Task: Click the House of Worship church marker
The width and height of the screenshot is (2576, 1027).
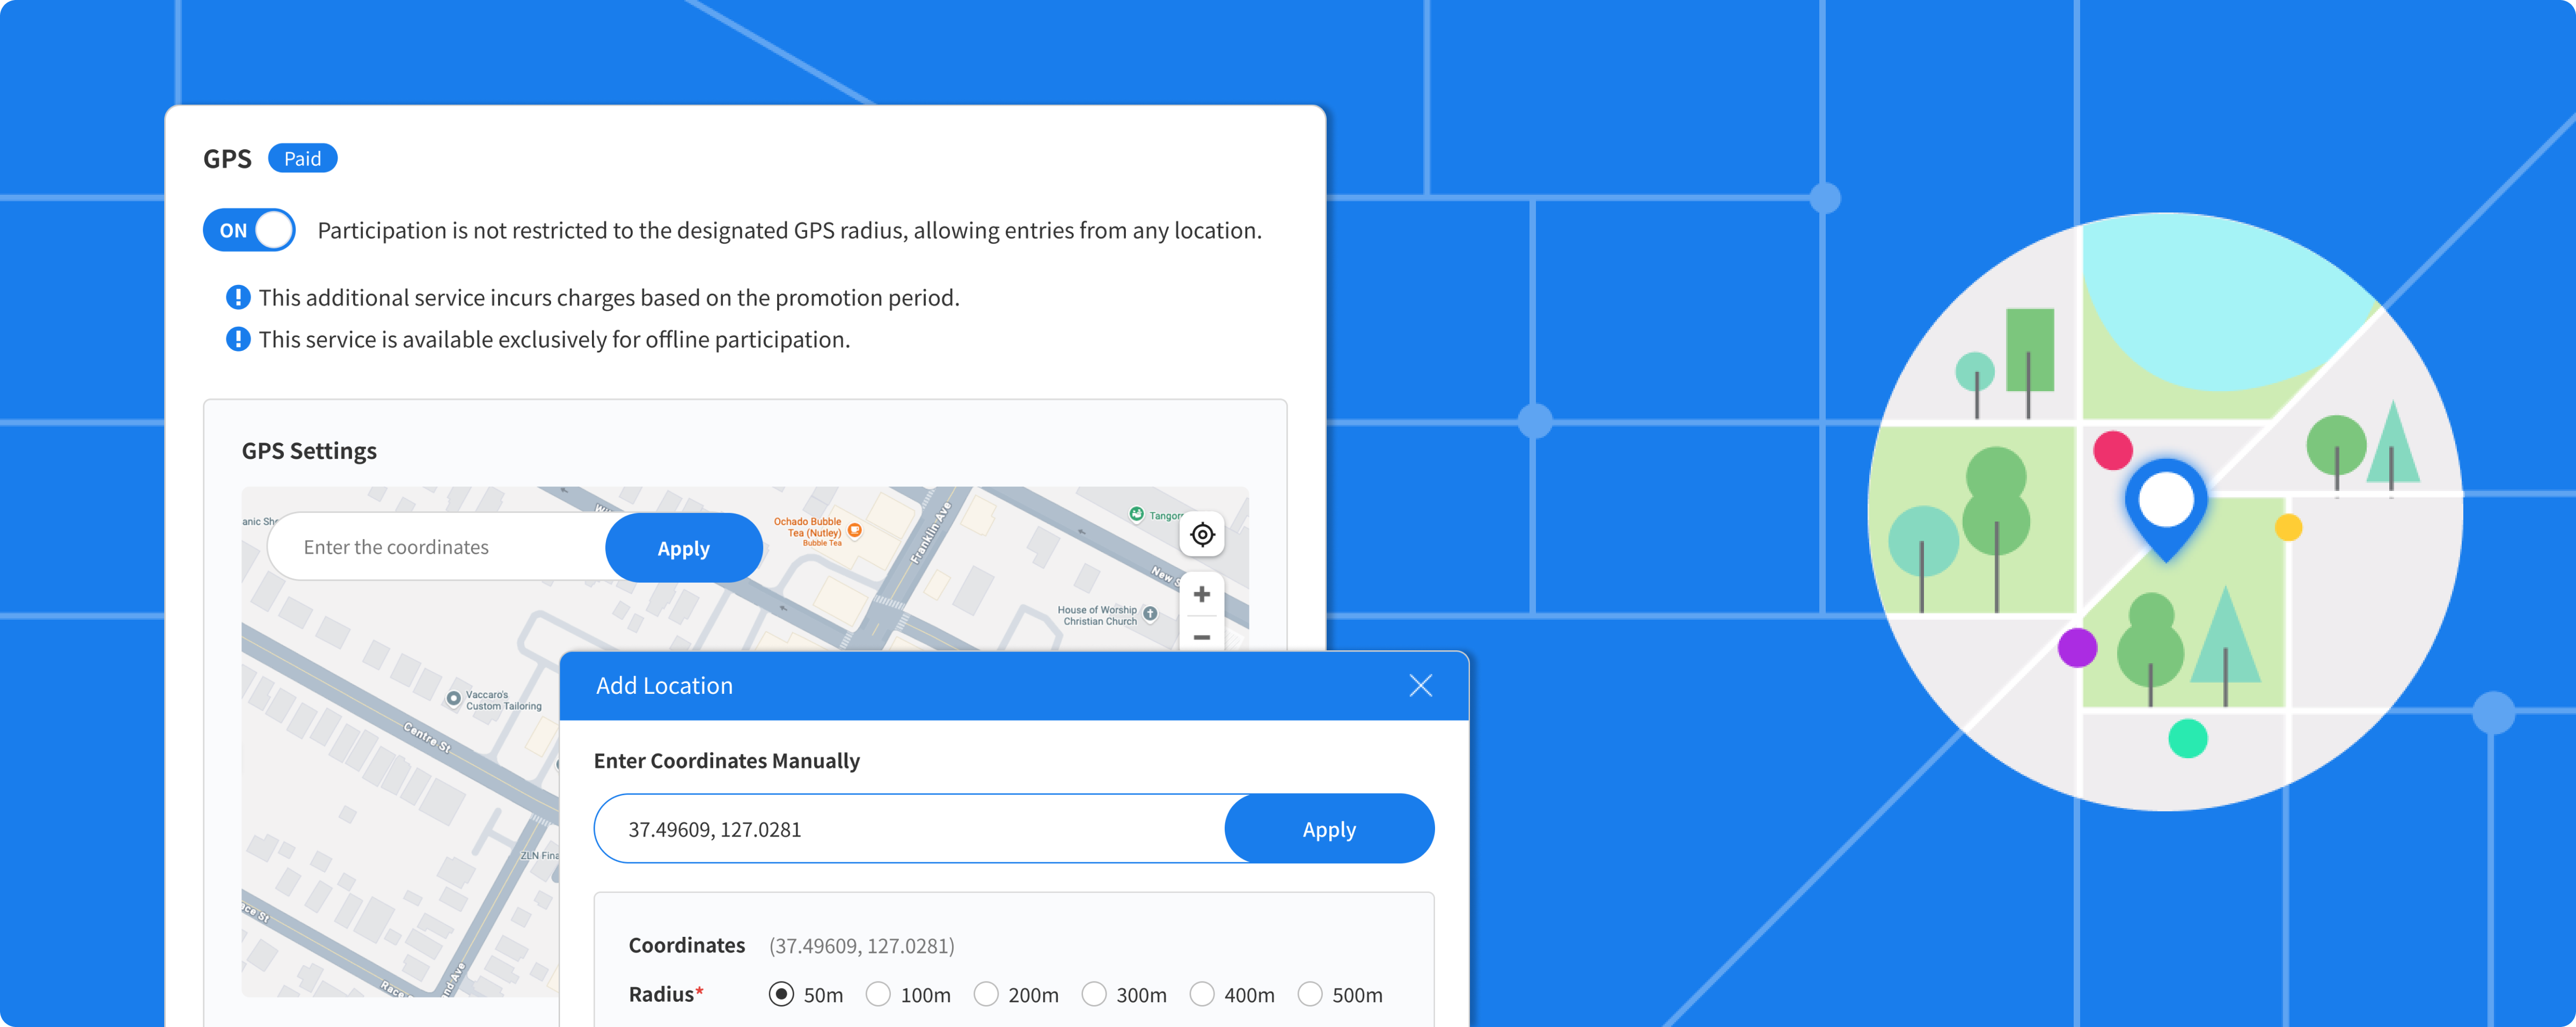Action: point(1150,613)
